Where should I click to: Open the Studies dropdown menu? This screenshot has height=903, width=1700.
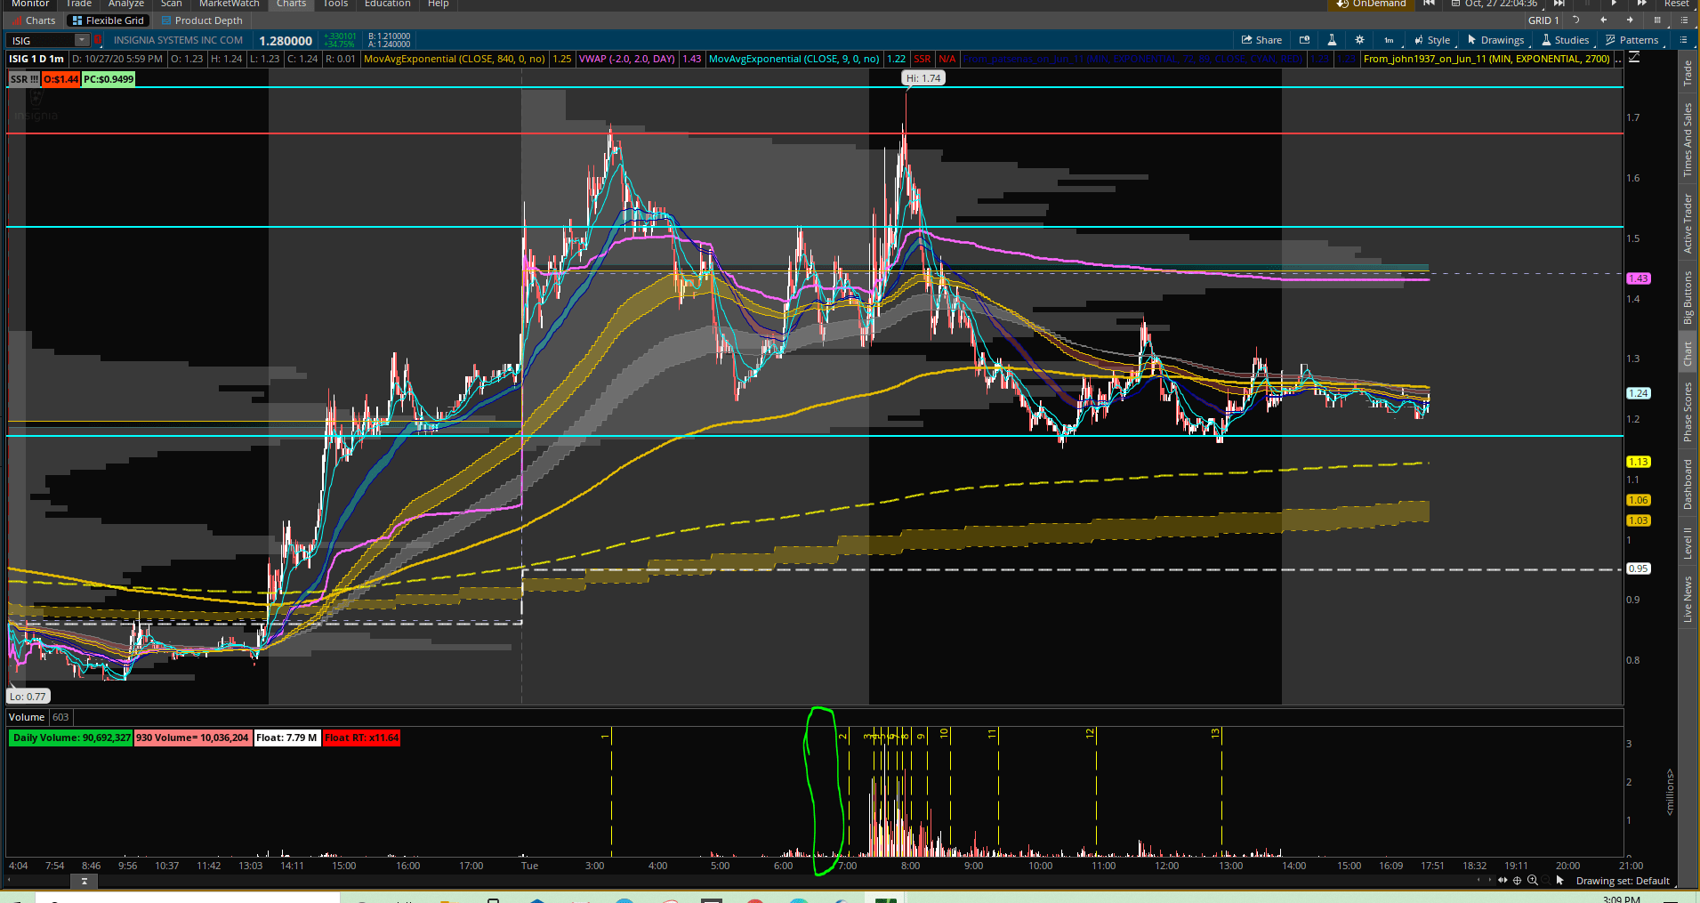pyautogui.click(x=1566, y=40)
